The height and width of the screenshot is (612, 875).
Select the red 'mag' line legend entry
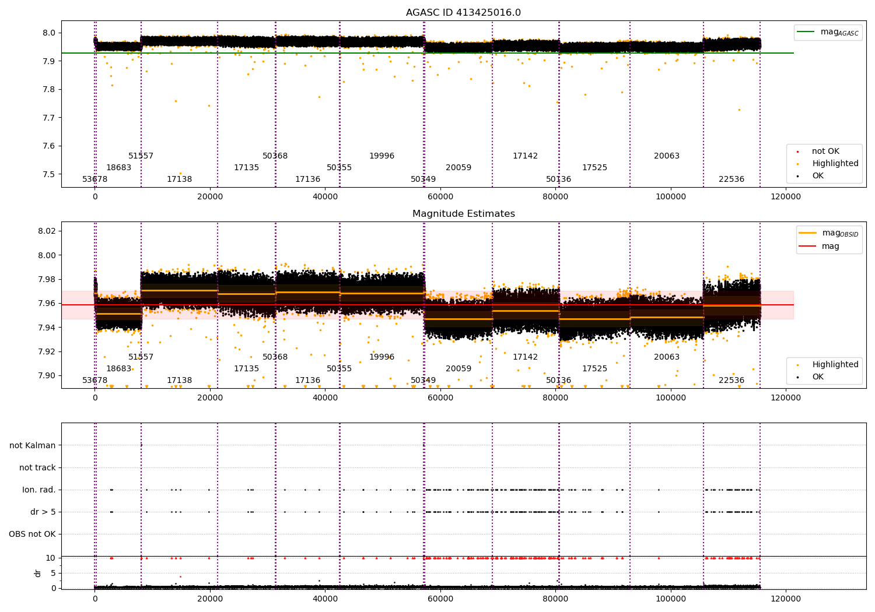click(820, 247)
